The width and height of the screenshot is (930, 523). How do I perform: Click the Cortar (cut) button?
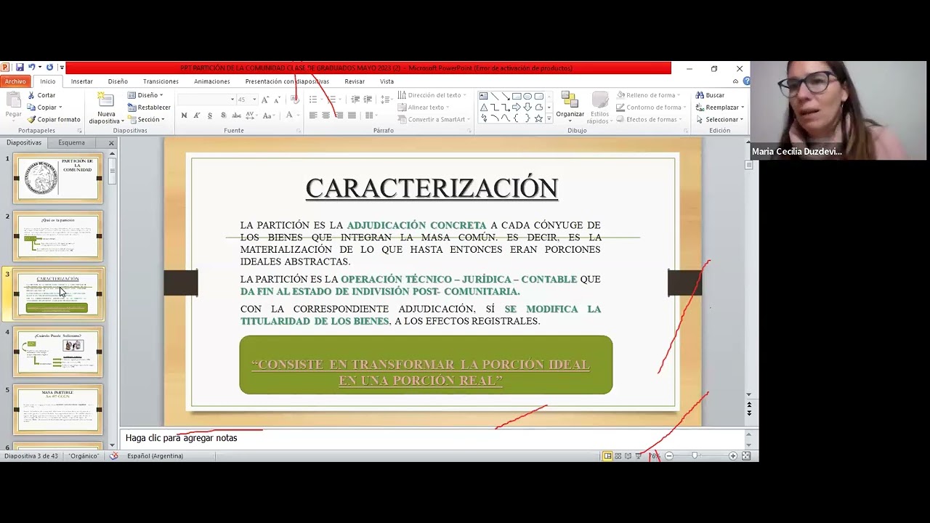pos(41,95)
